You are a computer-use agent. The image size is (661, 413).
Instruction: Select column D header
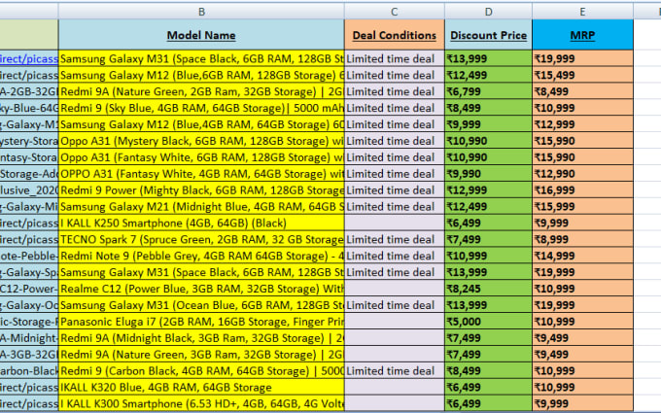(x=488, y=12)
